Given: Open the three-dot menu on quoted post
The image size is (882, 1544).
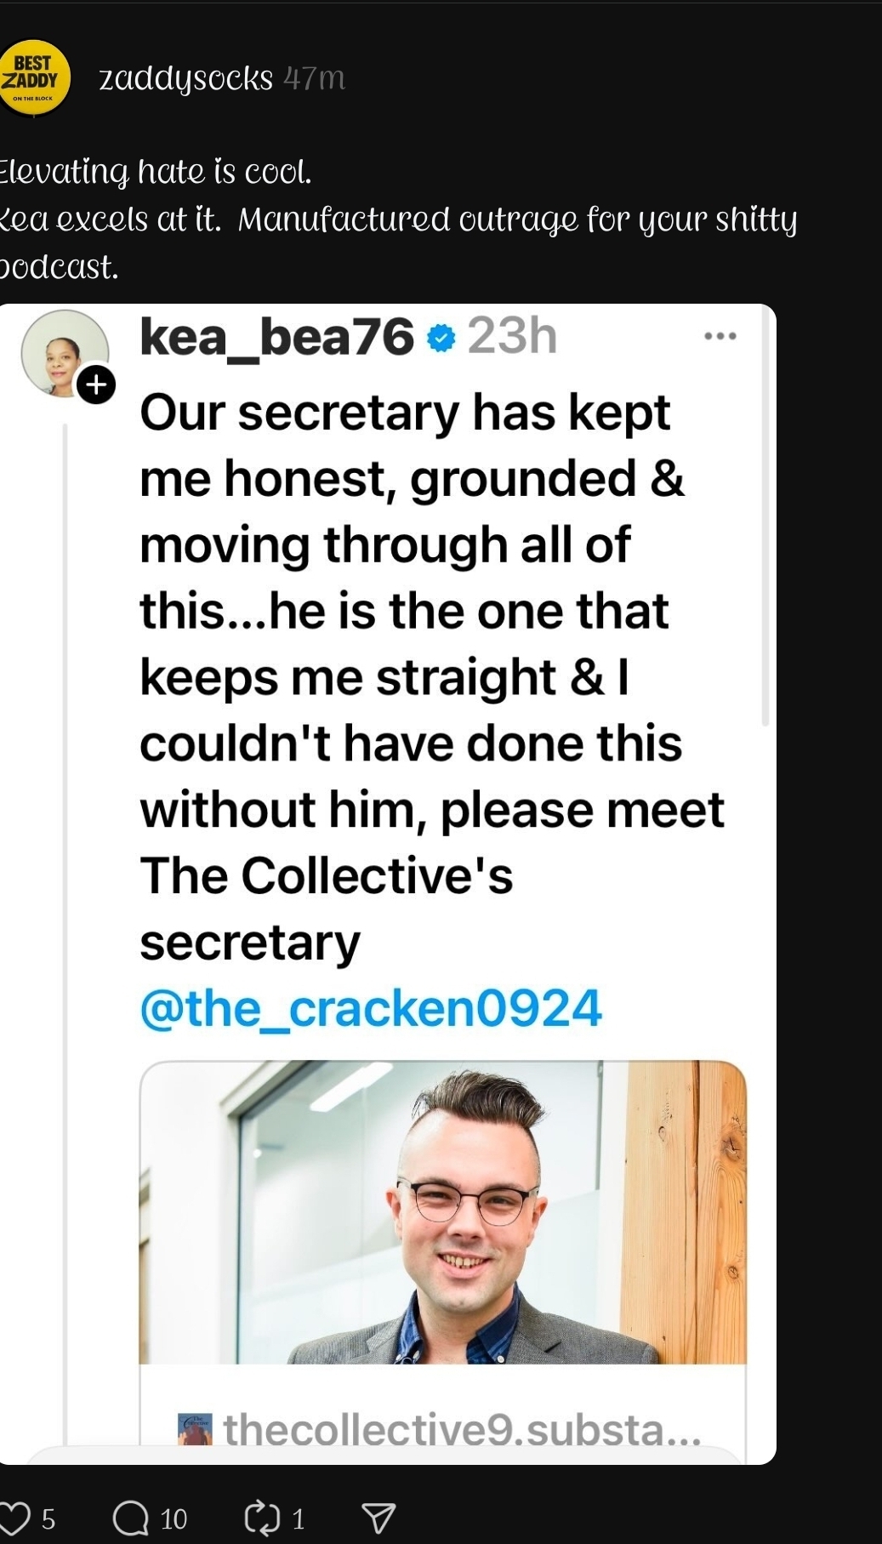Looking at the screenshot, I should click(720, 336).
